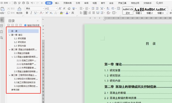This screenshot has width=172, height=103.
Task: Click the Cut (剪切) scissors button
Action: tap(11, 9)
